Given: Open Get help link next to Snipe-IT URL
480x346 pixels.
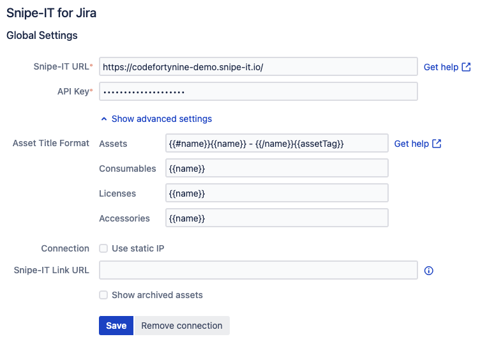Looking at the screenshot, I should tap(441, 67).
